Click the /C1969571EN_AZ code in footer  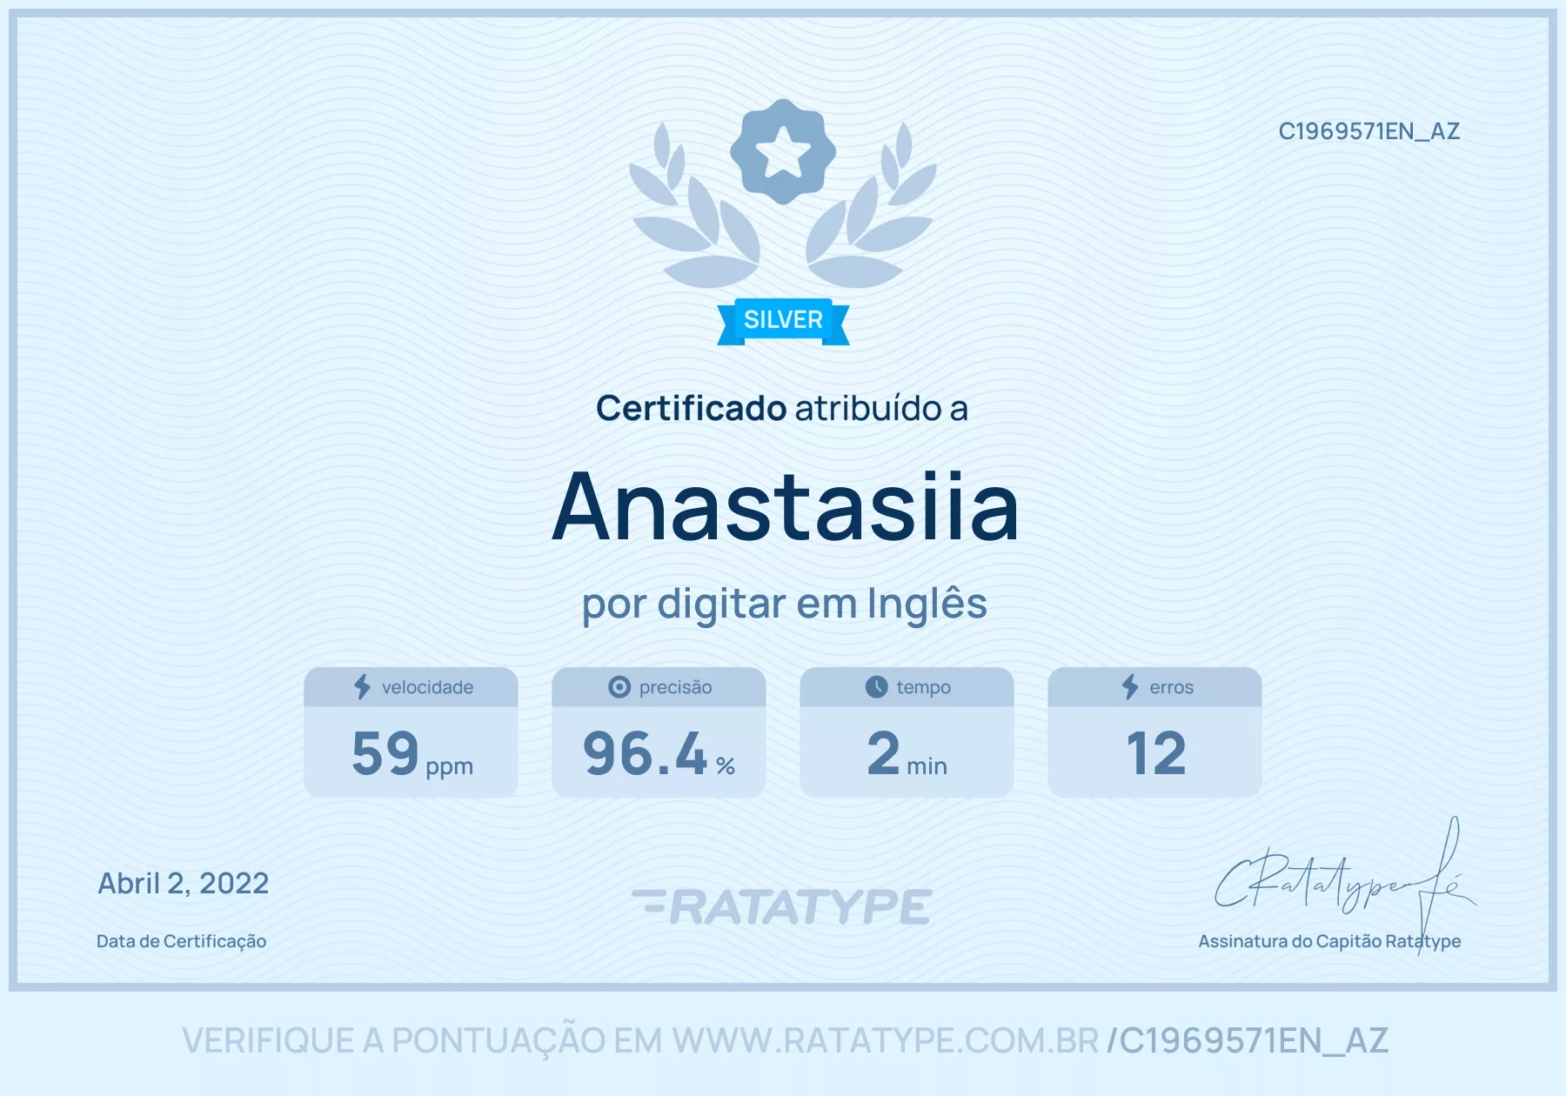1248,1041
